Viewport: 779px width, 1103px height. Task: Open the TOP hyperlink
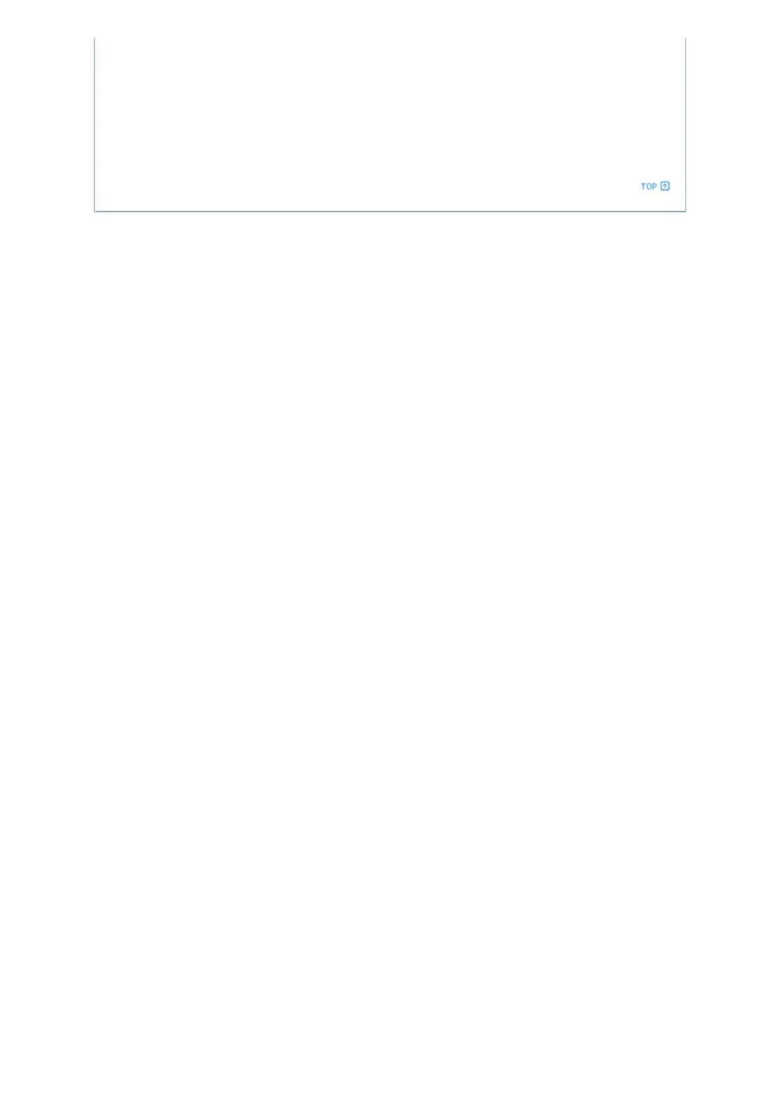click(x=648, y=187)
